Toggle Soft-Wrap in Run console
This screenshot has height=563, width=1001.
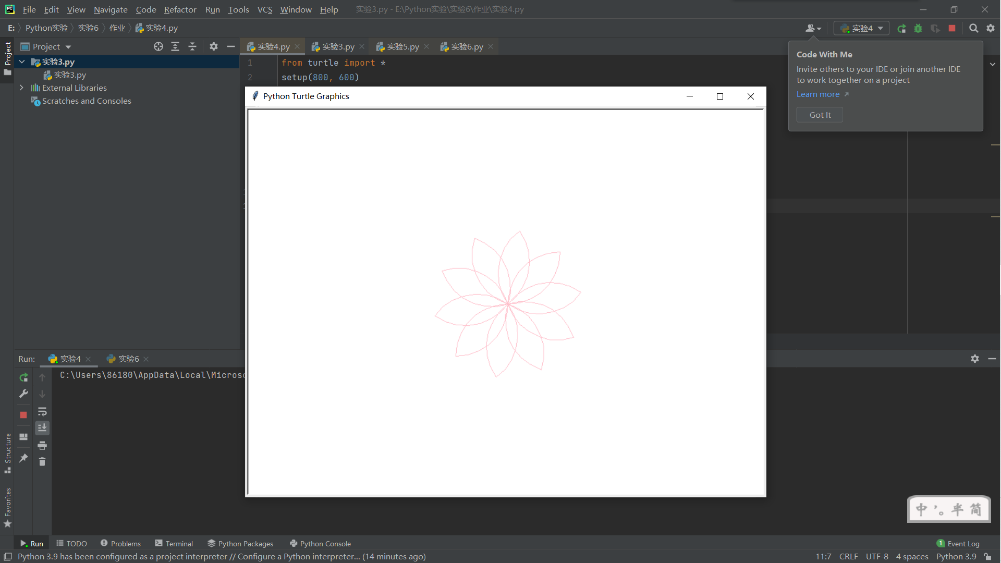pyautogui.click(x=42, y=411)
